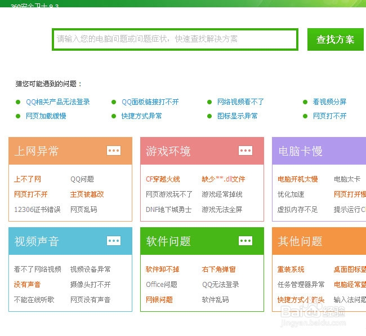The height and width of the screenshot is (336, 366).
Task: Select 主页被篡改 fix
Action: click(x=87, y=194)
